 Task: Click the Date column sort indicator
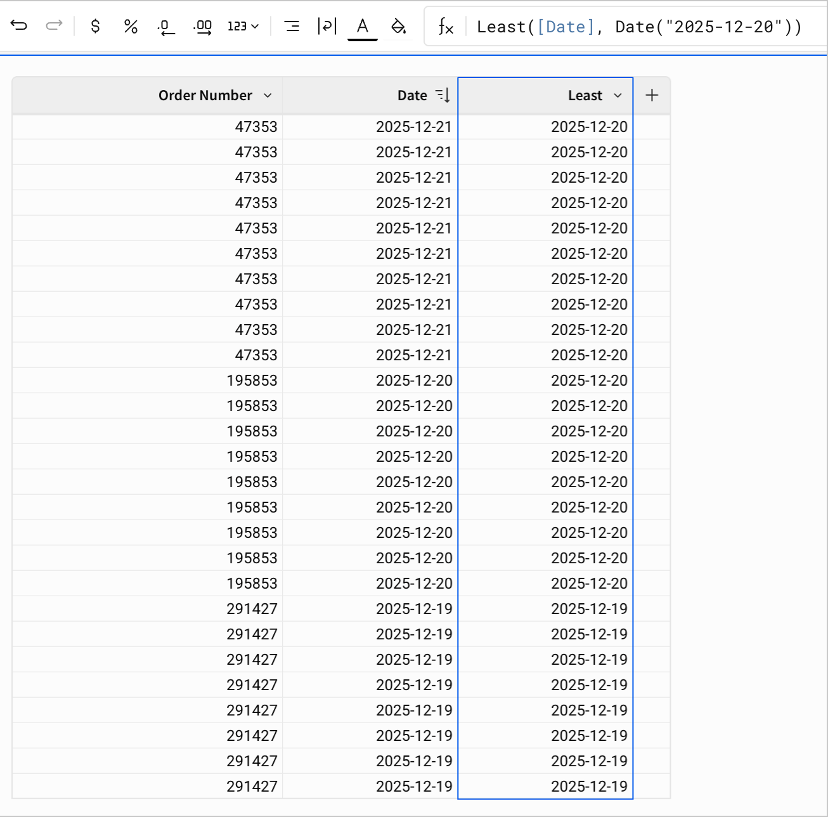443,95
